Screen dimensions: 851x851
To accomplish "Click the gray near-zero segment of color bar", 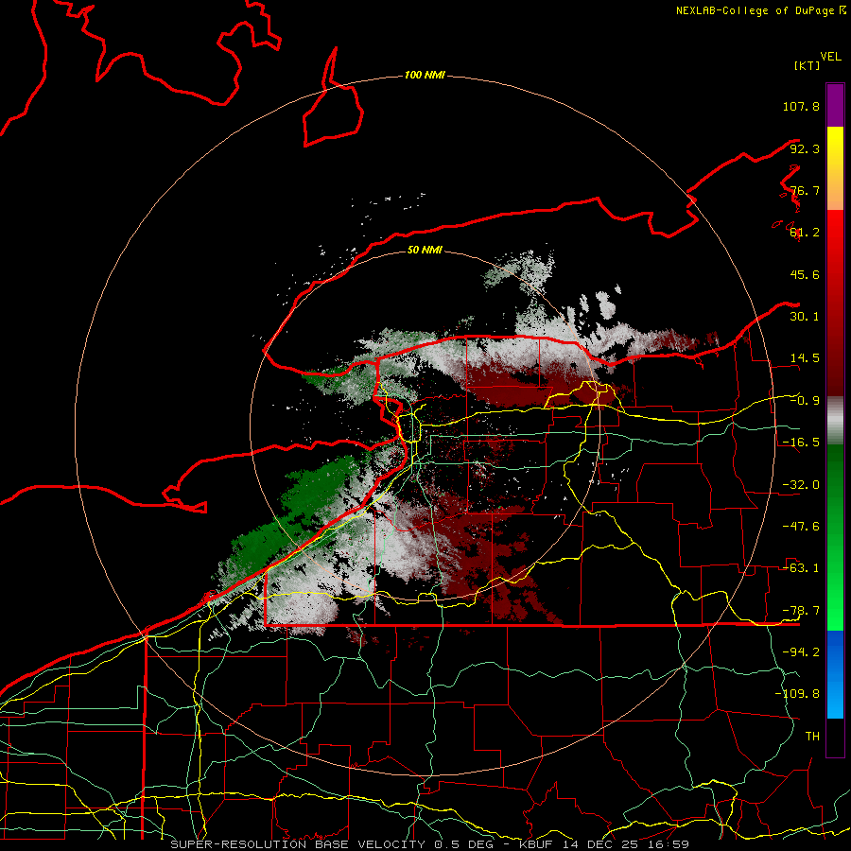I will tap(835, 421).
